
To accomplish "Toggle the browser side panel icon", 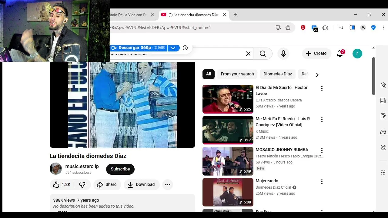I will (x=352, y=28).
